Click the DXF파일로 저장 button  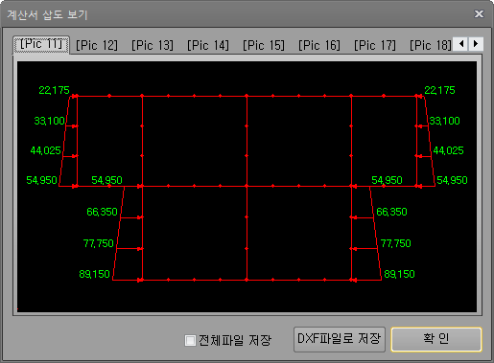coord(340,339)
